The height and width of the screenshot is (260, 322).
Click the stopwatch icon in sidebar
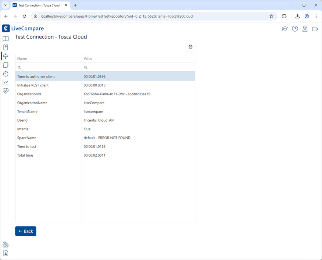(6, 74)
